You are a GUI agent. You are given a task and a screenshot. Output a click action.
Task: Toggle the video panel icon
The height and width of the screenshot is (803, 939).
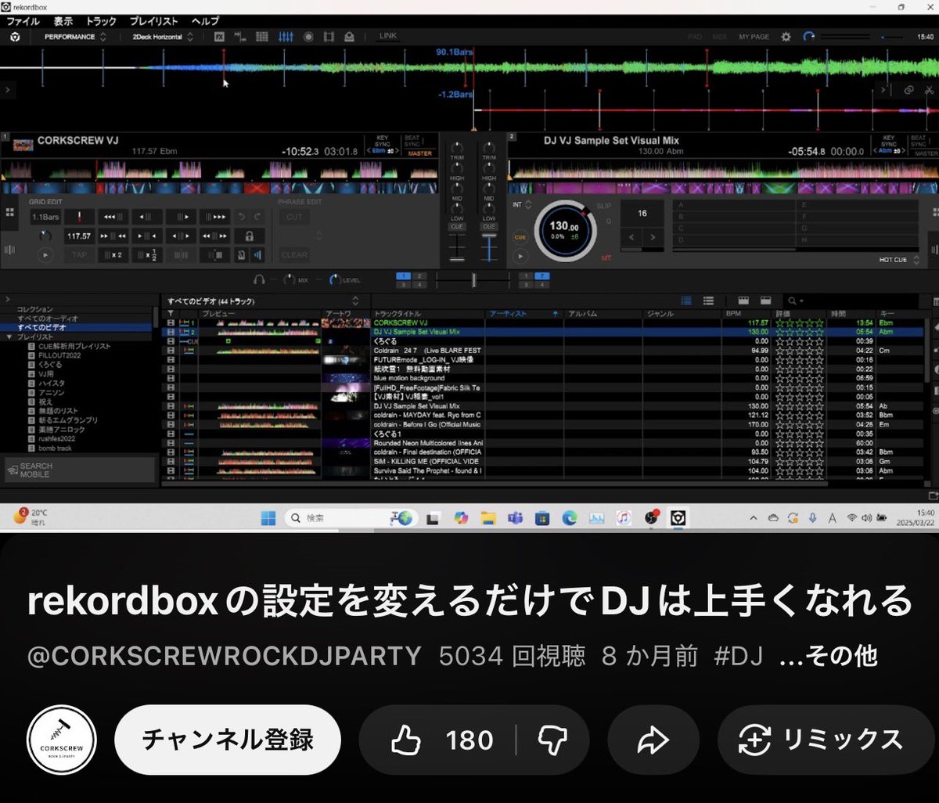tap(329, 37)
